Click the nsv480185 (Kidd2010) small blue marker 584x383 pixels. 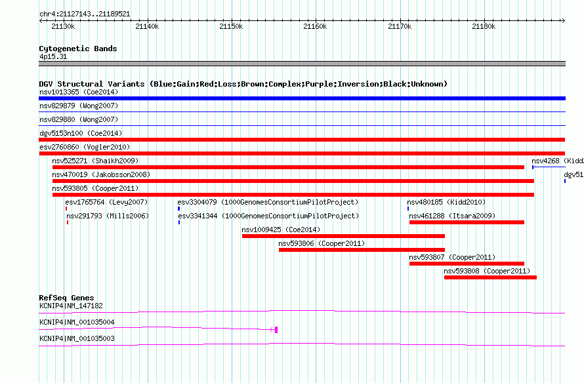[x=408, y=209]
